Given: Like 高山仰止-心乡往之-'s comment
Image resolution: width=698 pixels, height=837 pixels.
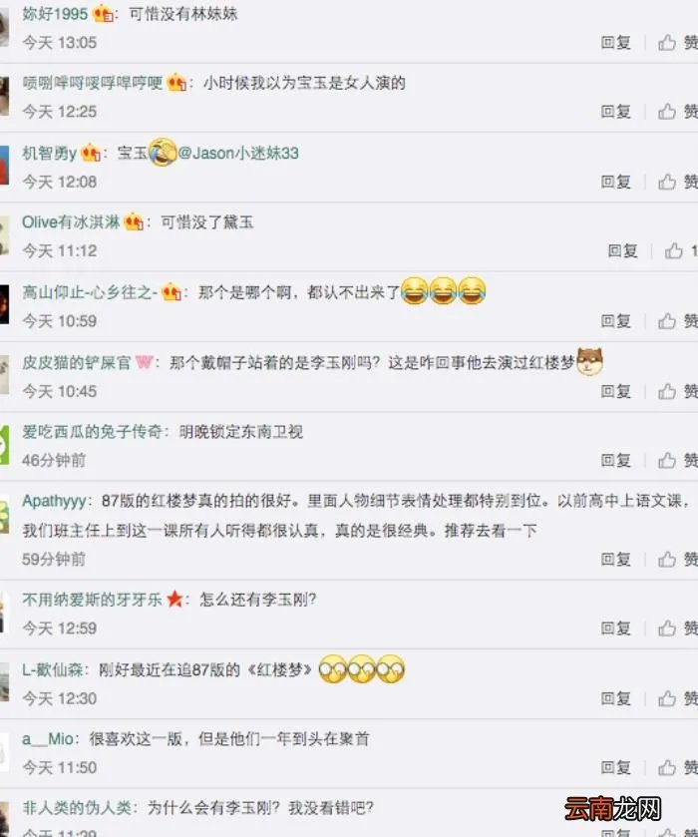Looking at the screenshot, I should coord(678,321).
